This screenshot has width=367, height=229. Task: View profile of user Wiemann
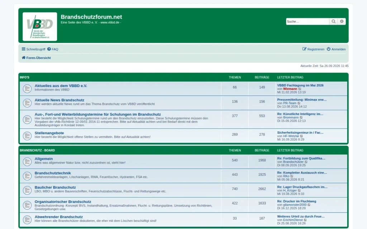click(290, 89)
